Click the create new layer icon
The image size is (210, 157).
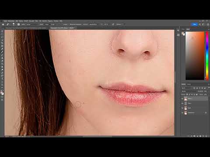203,136
